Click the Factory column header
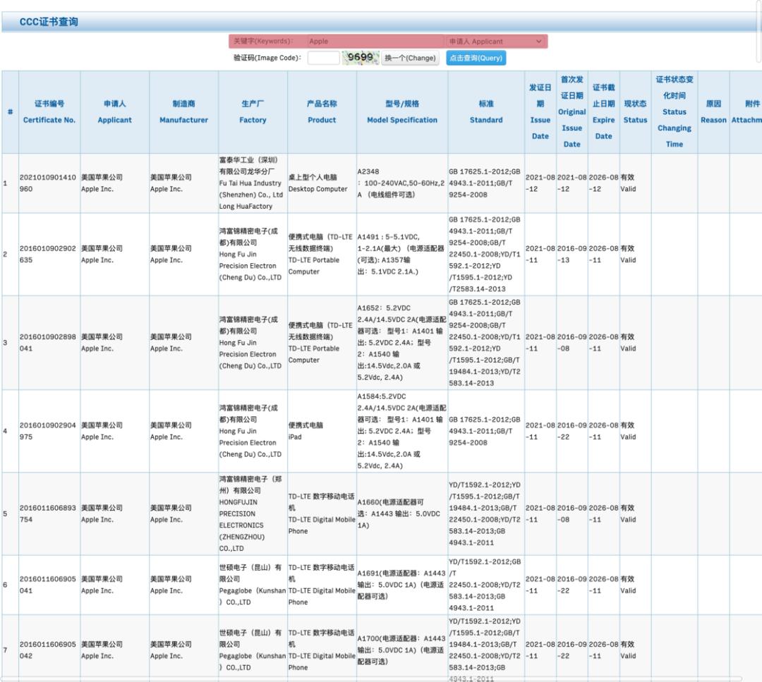The width and height of the screenshot is (762, 682). 253,112
